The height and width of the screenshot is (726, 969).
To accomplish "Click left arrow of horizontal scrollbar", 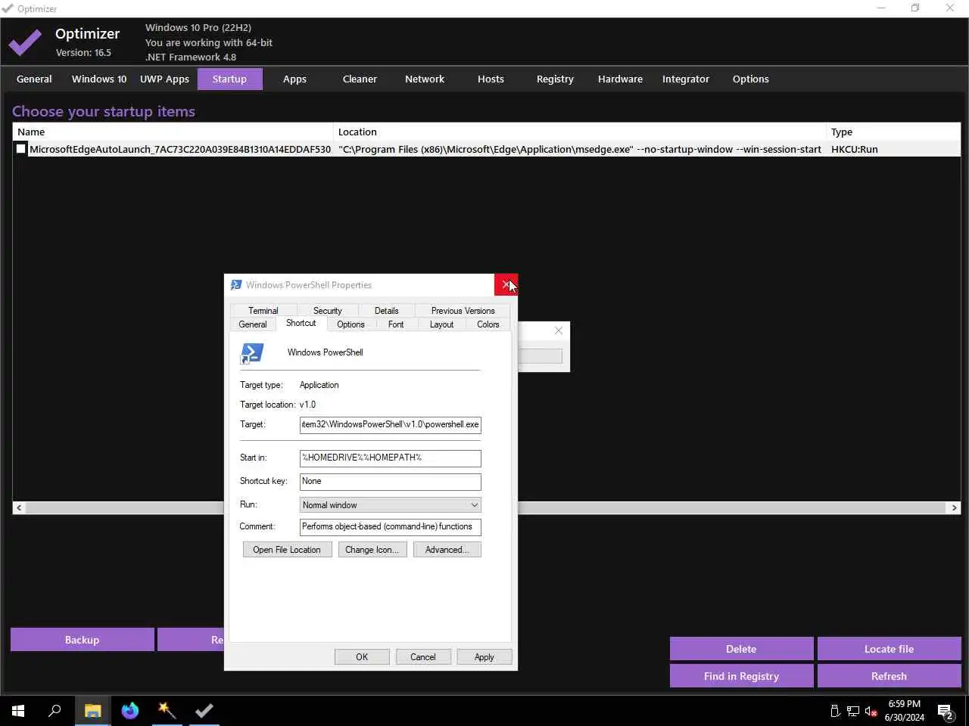I will [x=19, y=507].
